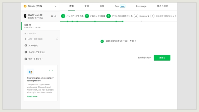Click the grey dot on the progress bar
The width and height of the screenshot is (199, 112).
[x=141, y=21]
